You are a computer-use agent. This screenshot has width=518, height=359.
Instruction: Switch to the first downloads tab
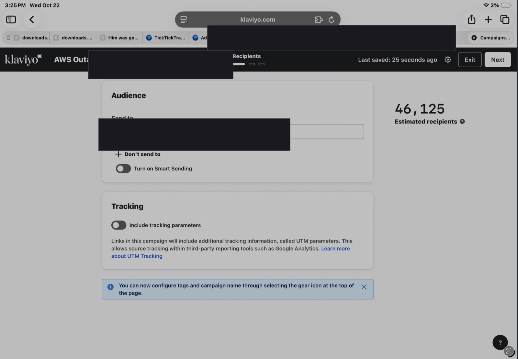point(31,38)
